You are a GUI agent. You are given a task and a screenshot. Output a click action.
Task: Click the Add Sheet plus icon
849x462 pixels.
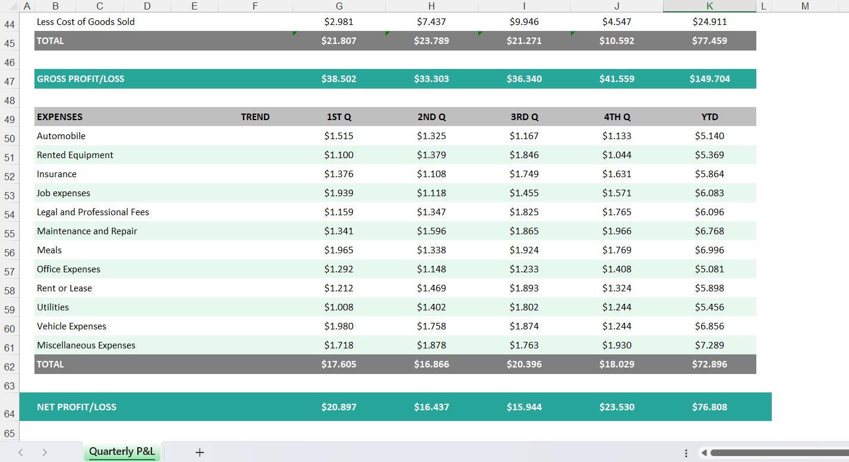pyautogui.click(x=199, y=452)
